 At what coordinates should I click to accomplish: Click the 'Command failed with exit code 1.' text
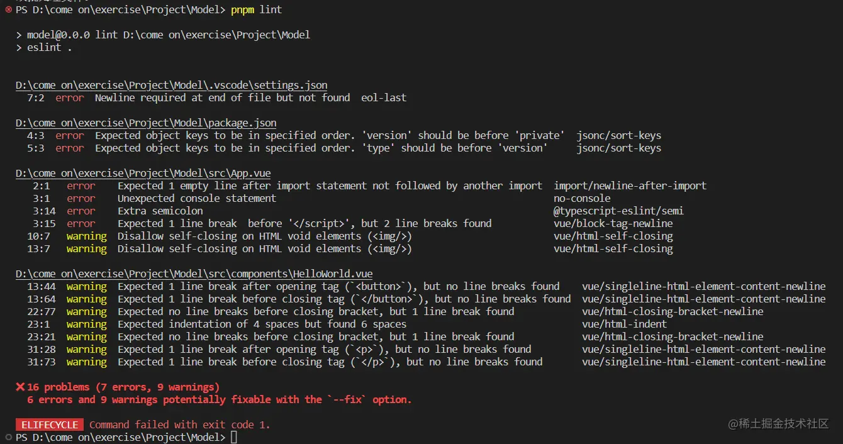pyautogui.click(x=180, y=425)
